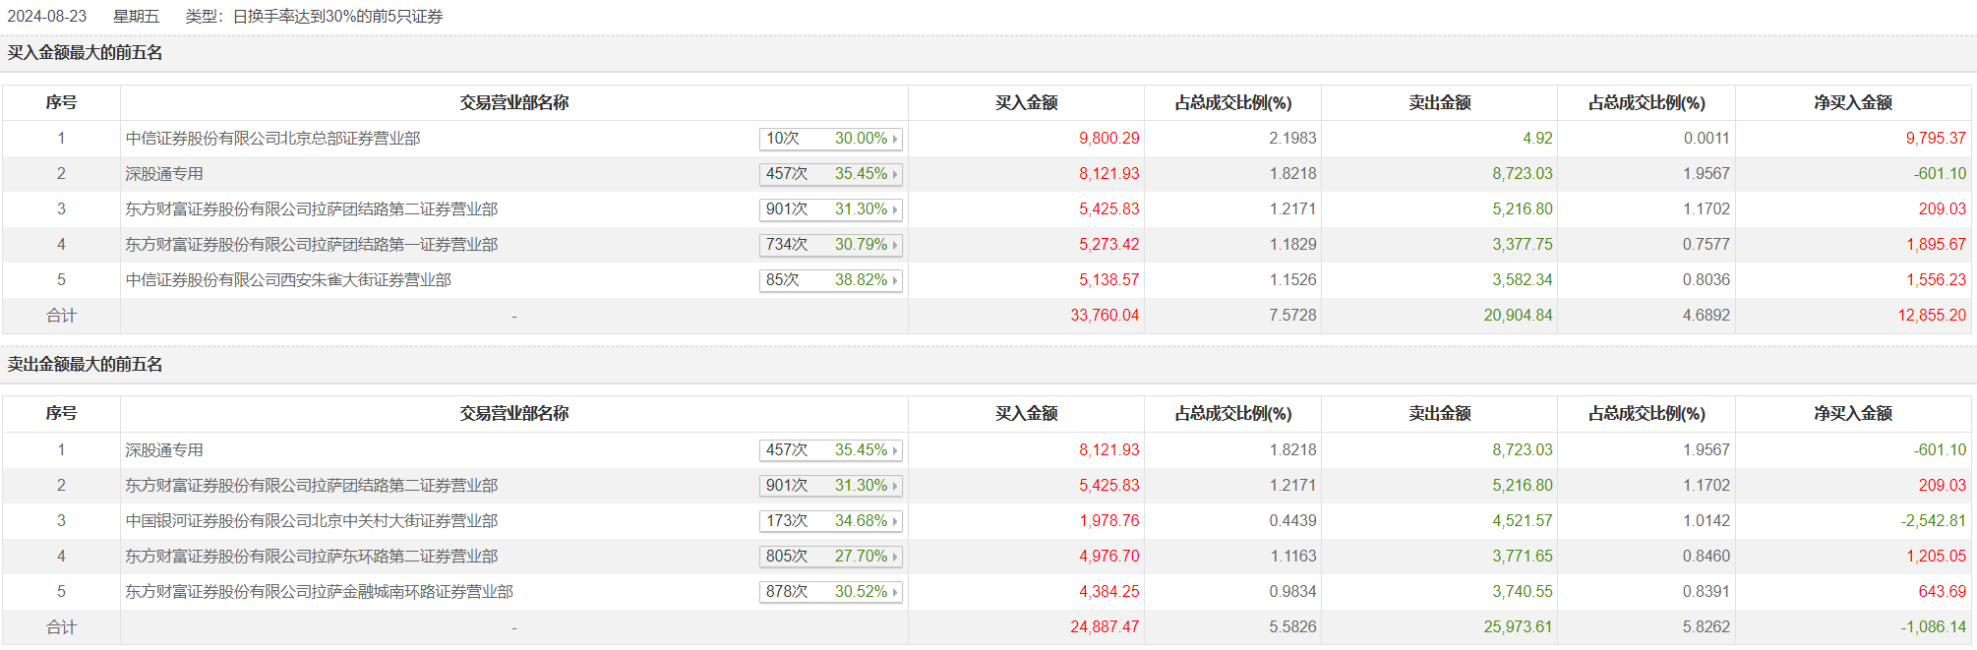
Task: Select 深股通专用 in the buy-side top five table
Action: point(164,174)
